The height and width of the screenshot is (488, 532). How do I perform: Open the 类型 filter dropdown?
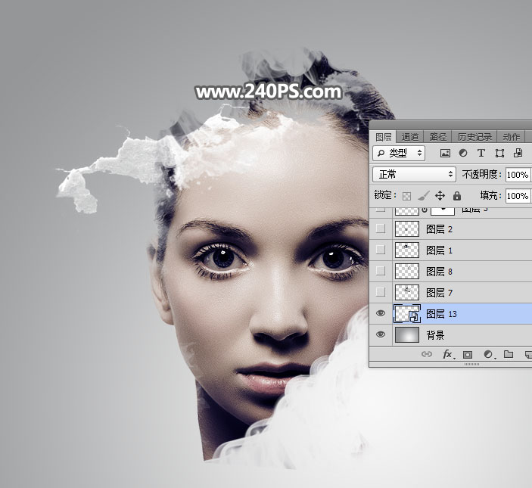pos(399,154)
